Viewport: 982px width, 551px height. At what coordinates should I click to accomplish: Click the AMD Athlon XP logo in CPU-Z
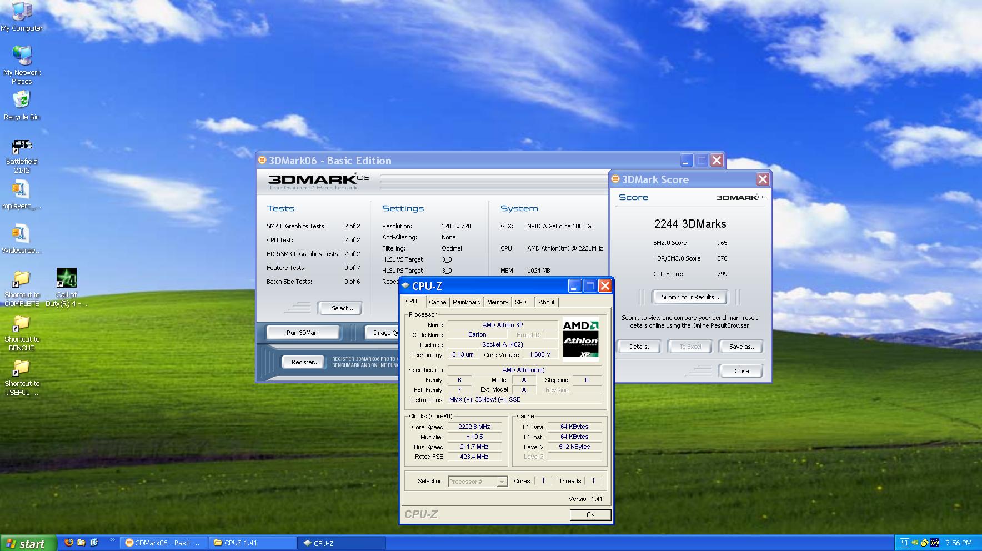(580, 340)
